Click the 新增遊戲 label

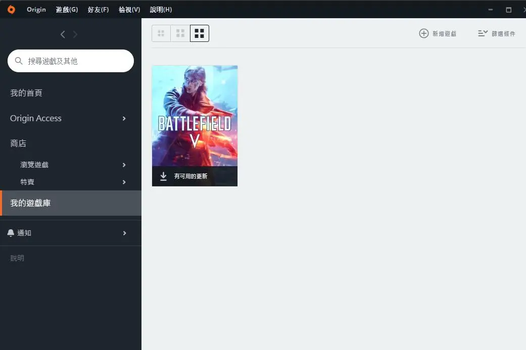point(445,33)
